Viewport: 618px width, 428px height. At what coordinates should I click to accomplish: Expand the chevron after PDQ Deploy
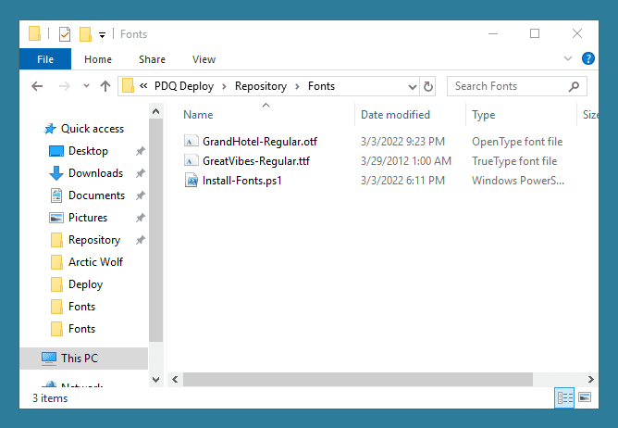point(224,86)
